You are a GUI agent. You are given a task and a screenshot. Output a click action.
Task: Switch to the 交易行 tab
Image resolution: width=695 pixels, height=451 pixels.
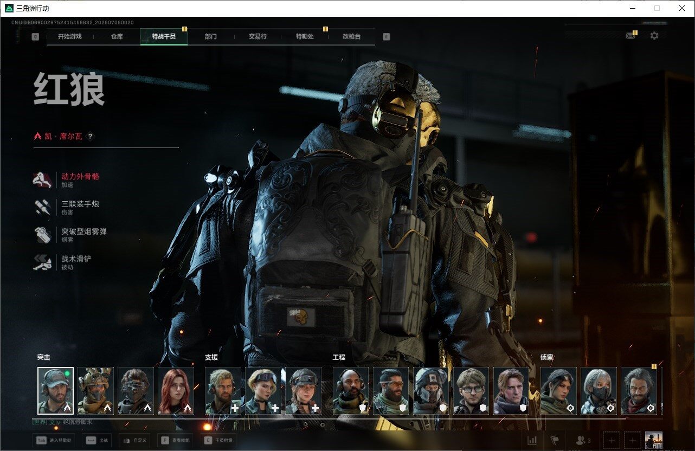tap(258, 36)
